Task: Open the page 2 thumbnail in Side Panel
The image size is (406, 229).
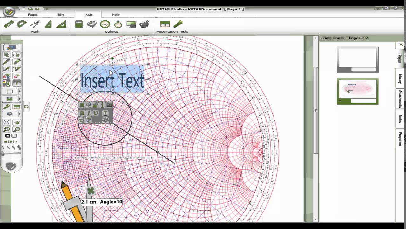Action: [x=358, y=91]
